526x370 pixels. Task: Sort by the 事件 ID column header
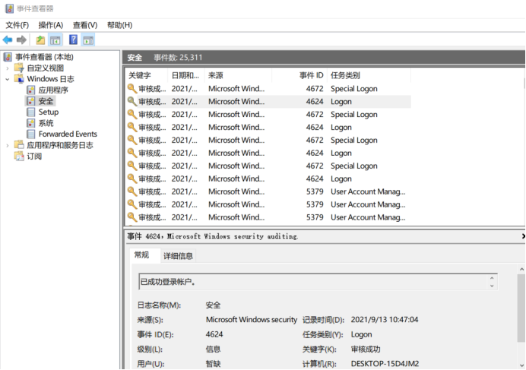[299, 75]
